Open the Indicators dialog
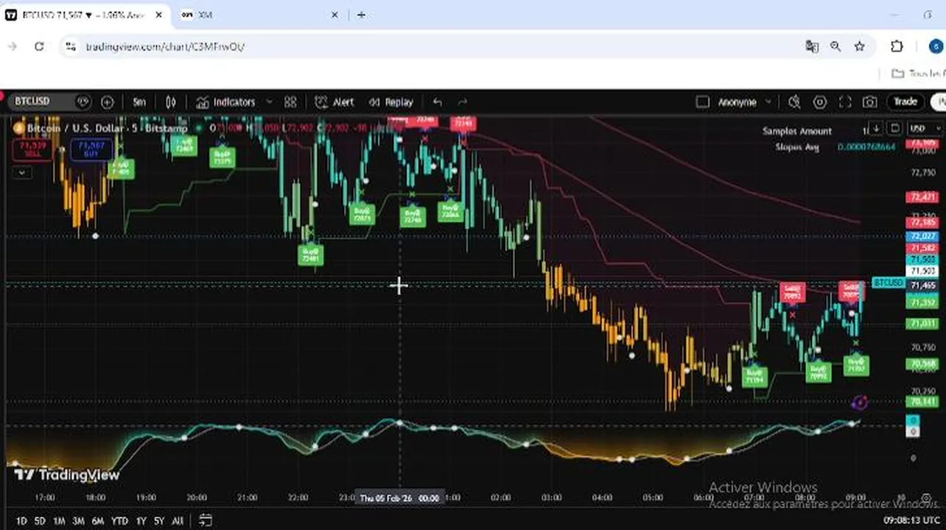 [226, 102]
